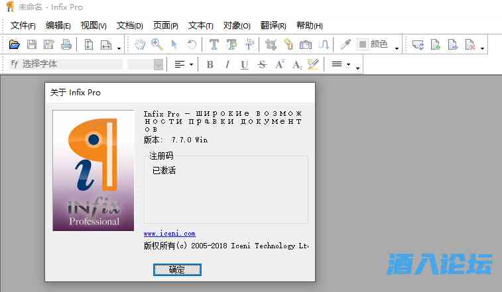Click the camera snapshot icon
This screenshot has width=502, height=292.
(305, 44)
